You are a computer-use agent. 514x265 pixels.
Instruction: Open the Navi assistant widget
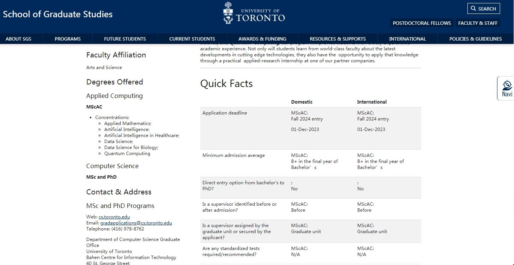click(506, 89)
